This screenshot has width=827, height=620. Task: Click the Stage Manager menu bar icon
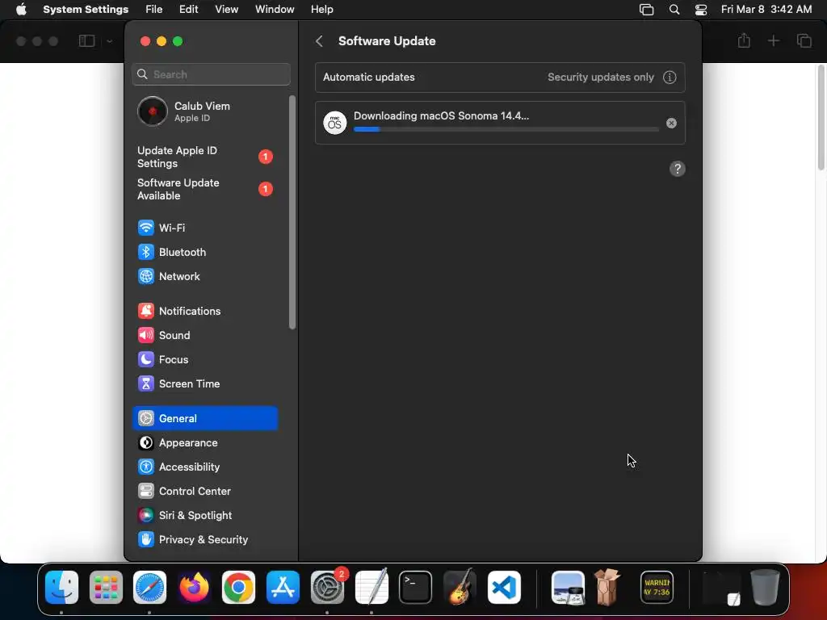[646, 10]
